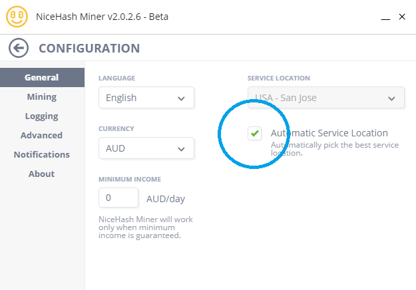Click the green checkmark for automatic location
The width and height of the screenshot is (416, 290).
[x=255, y=133]
